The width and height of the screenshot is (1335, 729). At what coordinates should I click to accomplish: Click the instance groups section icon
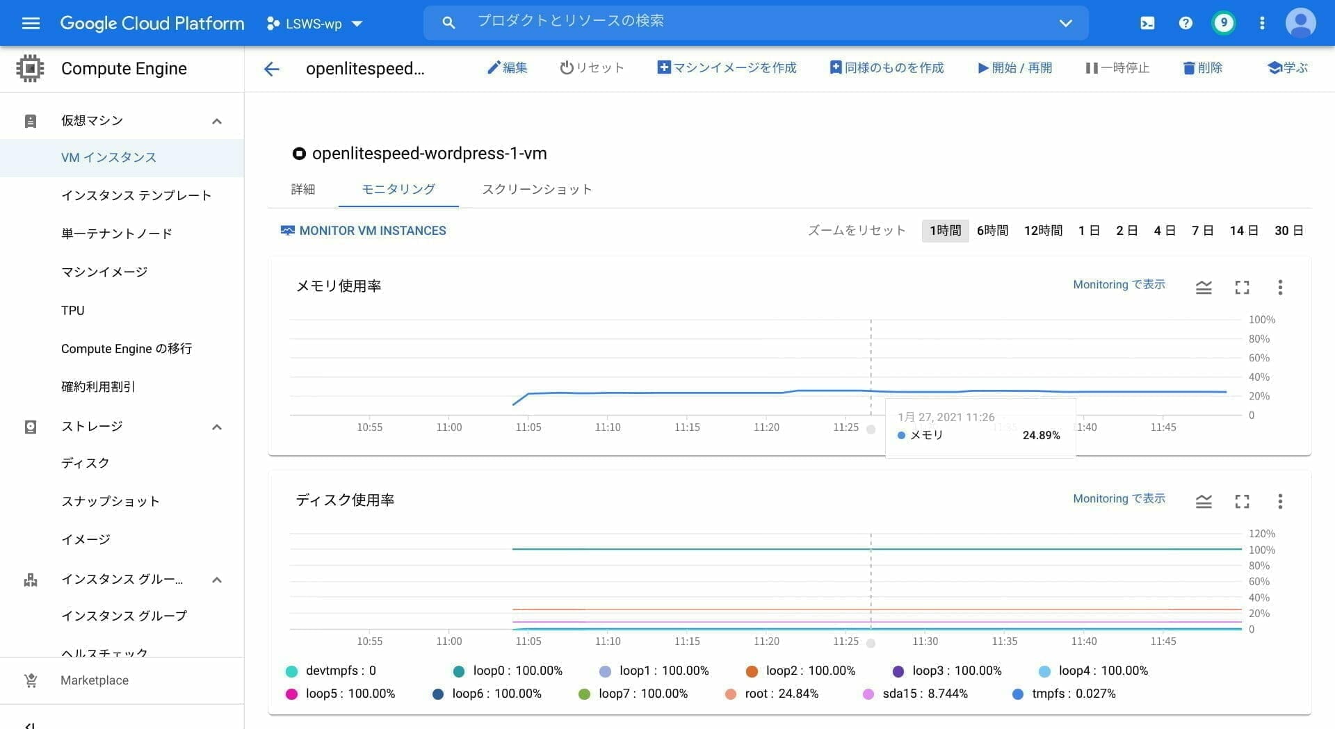click(x=31, y=580)
